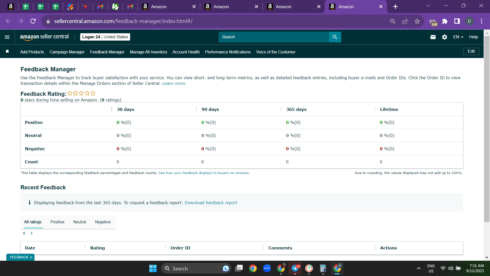Open the Seller Central hamburger menu
The width and height of the screenshot is (490, 276).
click(x=7, y=37)
